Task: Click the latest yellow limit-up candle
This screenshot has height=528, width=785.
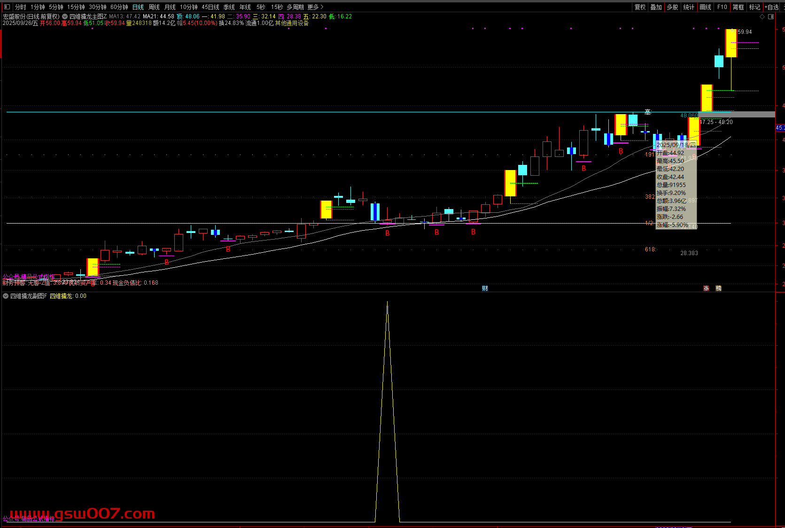Action: click(x=731, y=43)
